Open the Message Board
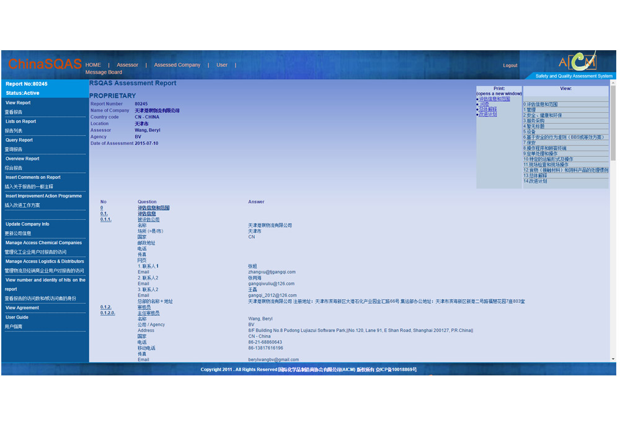 coord(104,72)
